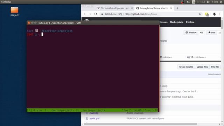This screenshot has width=224, height=126.
Task: Click the yellow extension icon in Chrome toolbar
Action: 207,14
